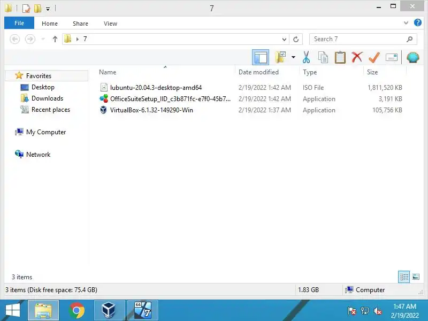Open the taskbar clock showing 1:47 AM
The height and width of the screenshot is (321, 428).
404,311
